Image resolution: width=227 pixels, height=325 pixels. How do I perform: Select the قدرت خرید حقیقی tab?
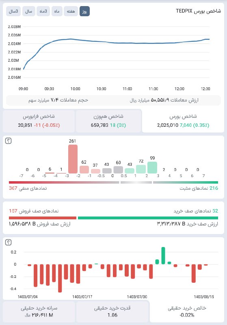tap(112, 311)
